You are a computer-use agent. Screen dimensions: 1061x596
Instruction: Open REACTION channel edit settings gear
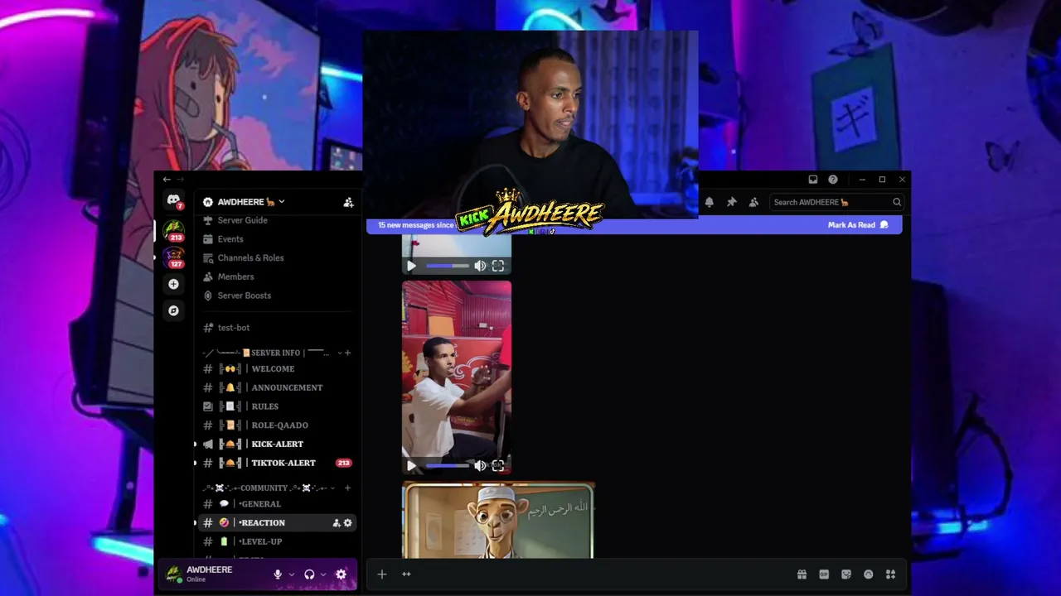click(348, 523)
